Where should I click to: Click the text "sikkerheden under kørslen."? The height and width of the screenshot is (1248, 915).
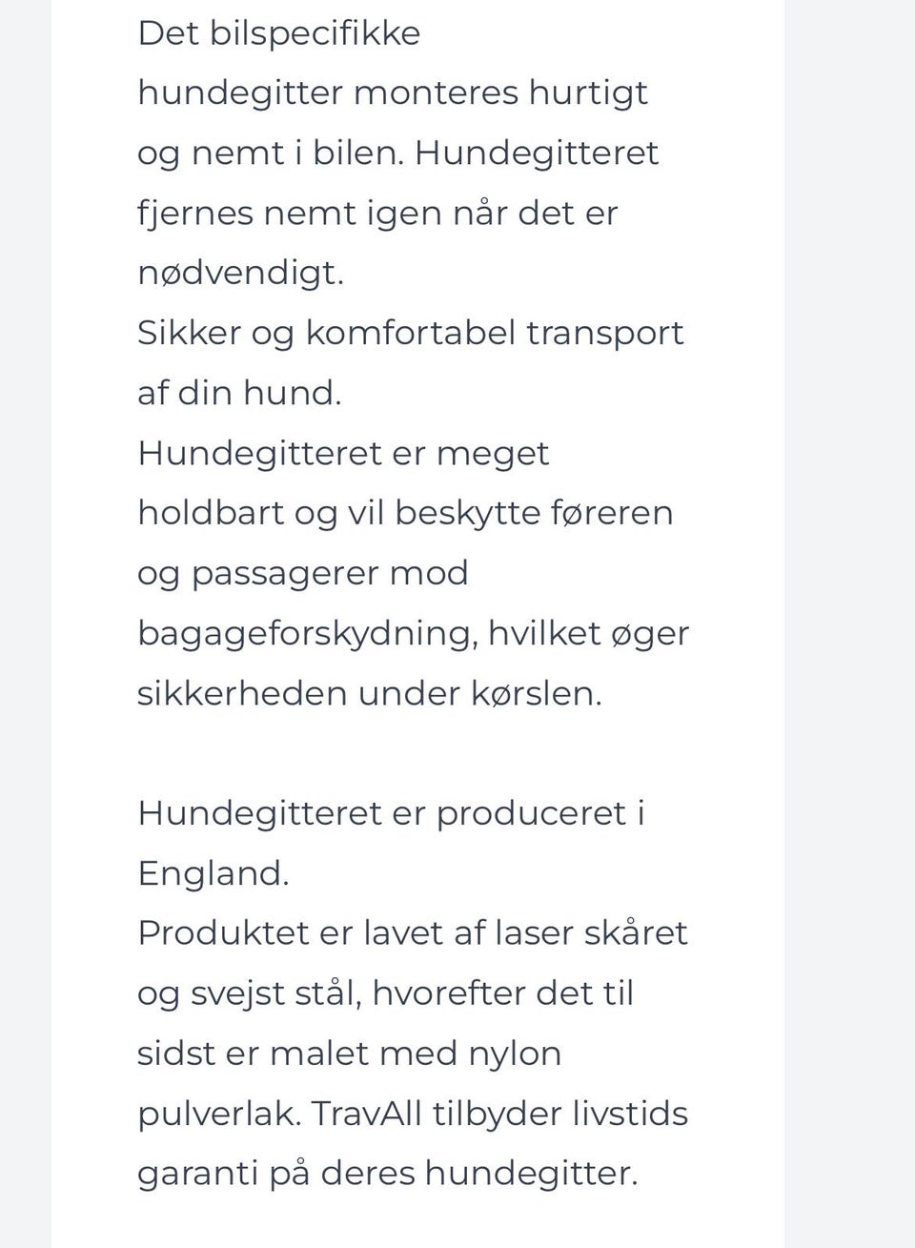pos(370,693)
